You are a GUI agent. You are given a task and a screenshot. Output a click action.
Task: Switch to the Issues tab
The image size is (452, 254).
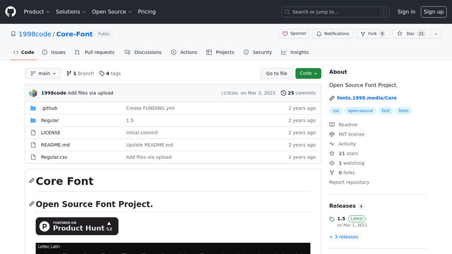[54, 52]
